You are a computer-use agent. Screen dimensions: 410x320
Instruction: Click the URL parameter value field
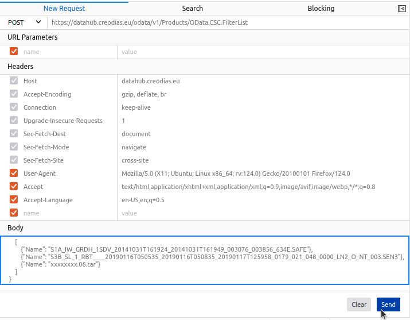[263, 52]
